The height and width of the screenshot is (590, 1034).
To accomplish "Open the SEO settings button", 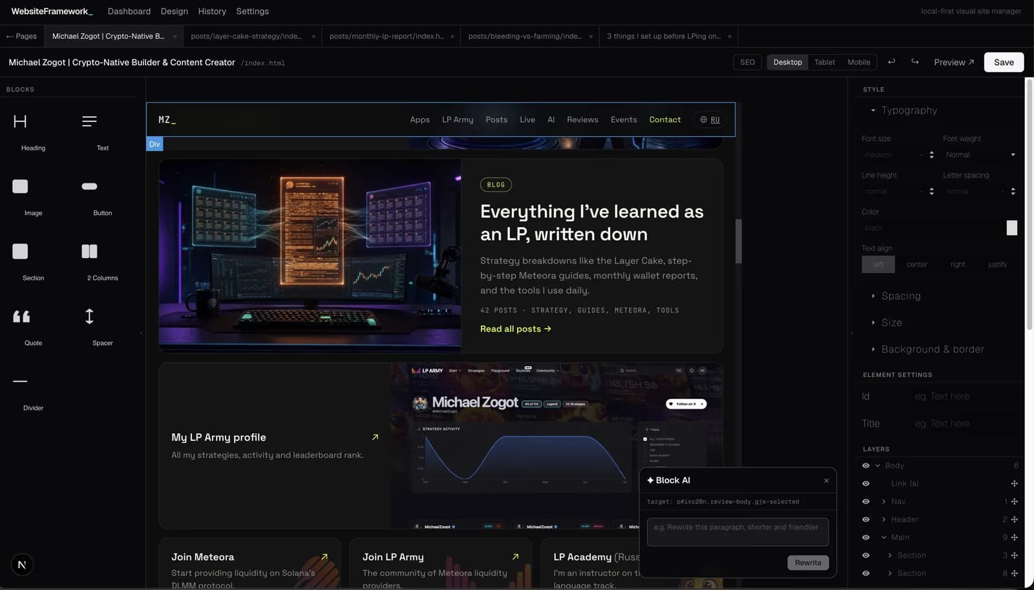I will (x=747, y=62).
